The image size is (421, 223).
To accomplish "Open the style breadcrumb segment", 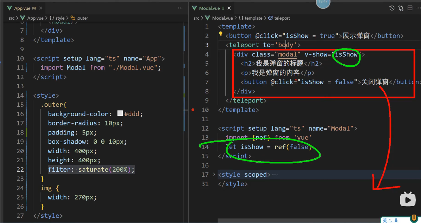I will point(57,18).
